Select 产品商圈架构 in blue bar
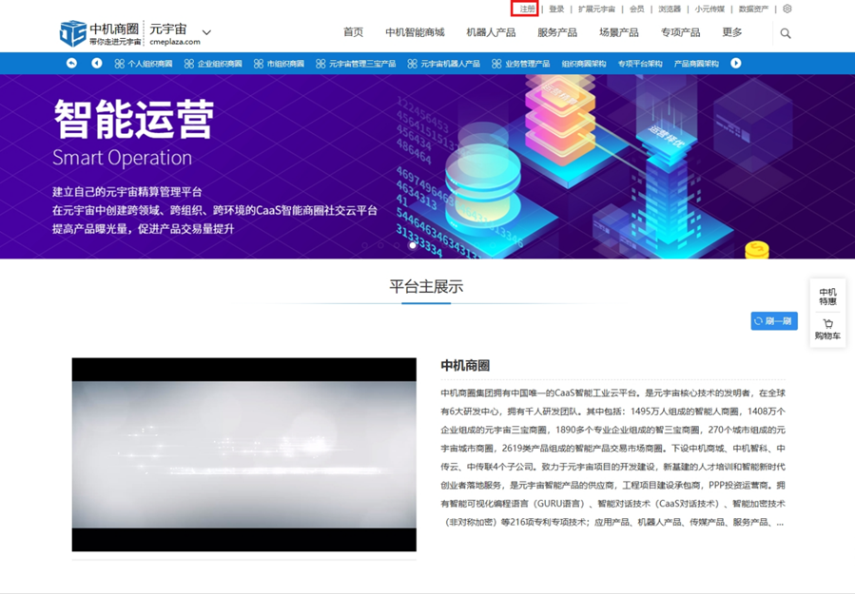Viewport: 855px width, 594px height. click(x=696, y=64)
